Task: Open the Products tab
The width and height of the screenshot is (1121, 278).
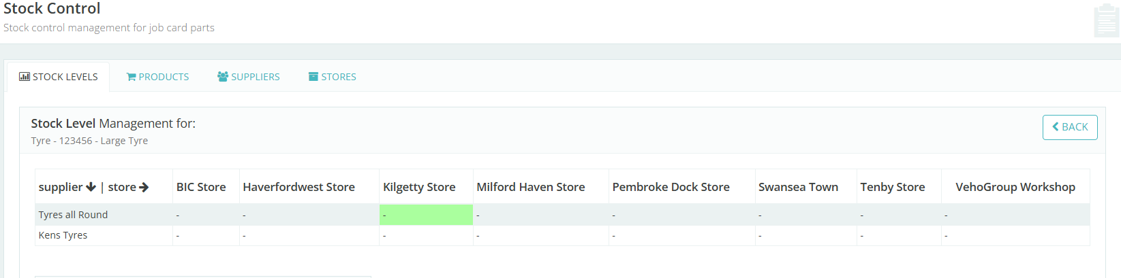Action: pyautogui.click(x=158, y=77)
